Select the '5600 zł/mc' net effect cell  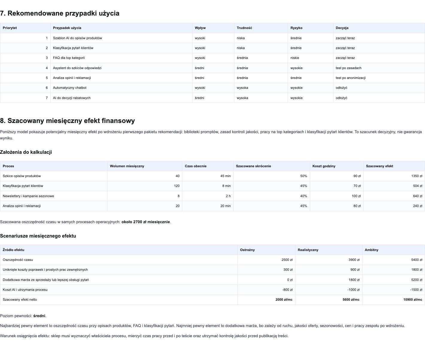tap(329, 300)
